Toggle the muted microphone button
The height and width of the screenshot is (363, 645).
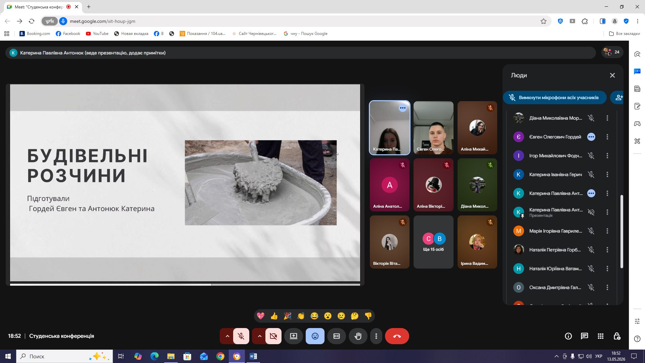(x=241, y=336)
